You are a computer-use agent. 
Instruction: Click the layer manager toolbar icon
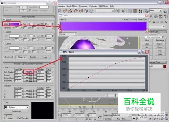pyautogui.click(x=129, y=11)
